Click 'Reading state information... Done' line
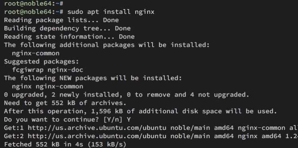Image resolution: width=298 pixels, height=148 pixels. [x=70, y=37]
